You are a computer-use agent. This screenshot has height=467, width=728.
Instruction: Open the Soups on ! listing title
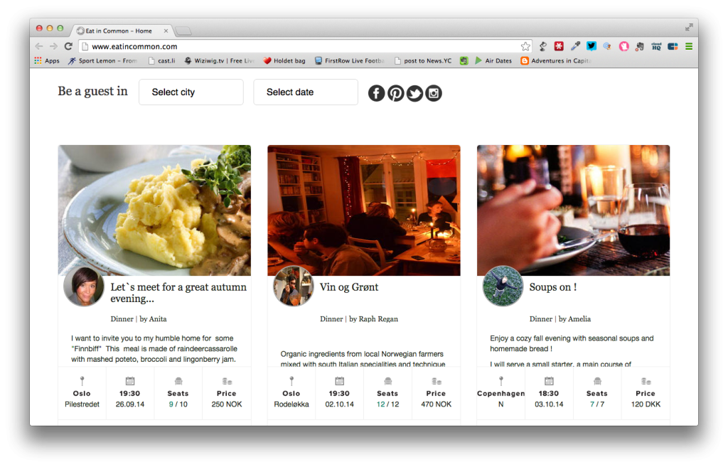[553, 287]
